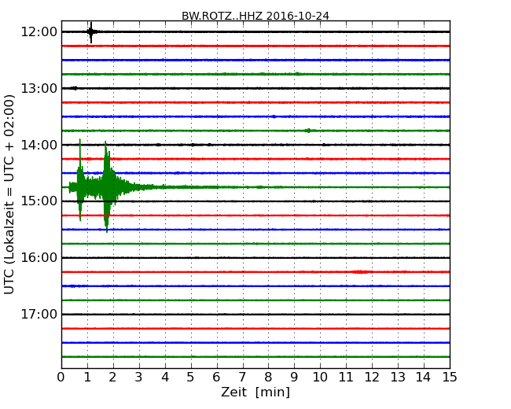Viewport: 511px width, 409px height.
Task: Click the green blip near minute 9.5
Action: 308,131
